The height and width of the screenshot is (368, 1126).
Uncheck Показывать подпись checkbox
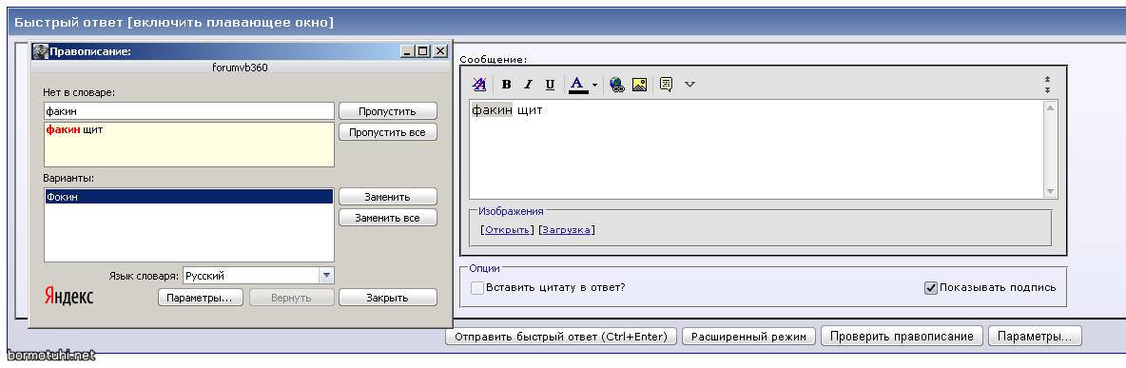coord(931,288)
